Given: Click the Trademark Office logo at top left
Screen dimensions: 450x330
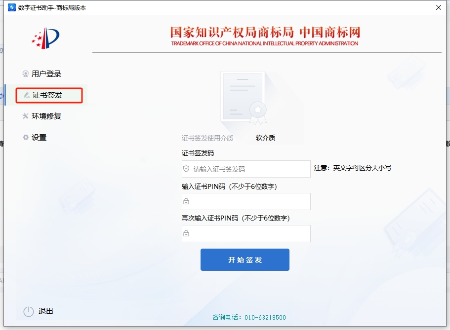Looking at the screenshot, I should pyautogui.click(x=45, y=38).
